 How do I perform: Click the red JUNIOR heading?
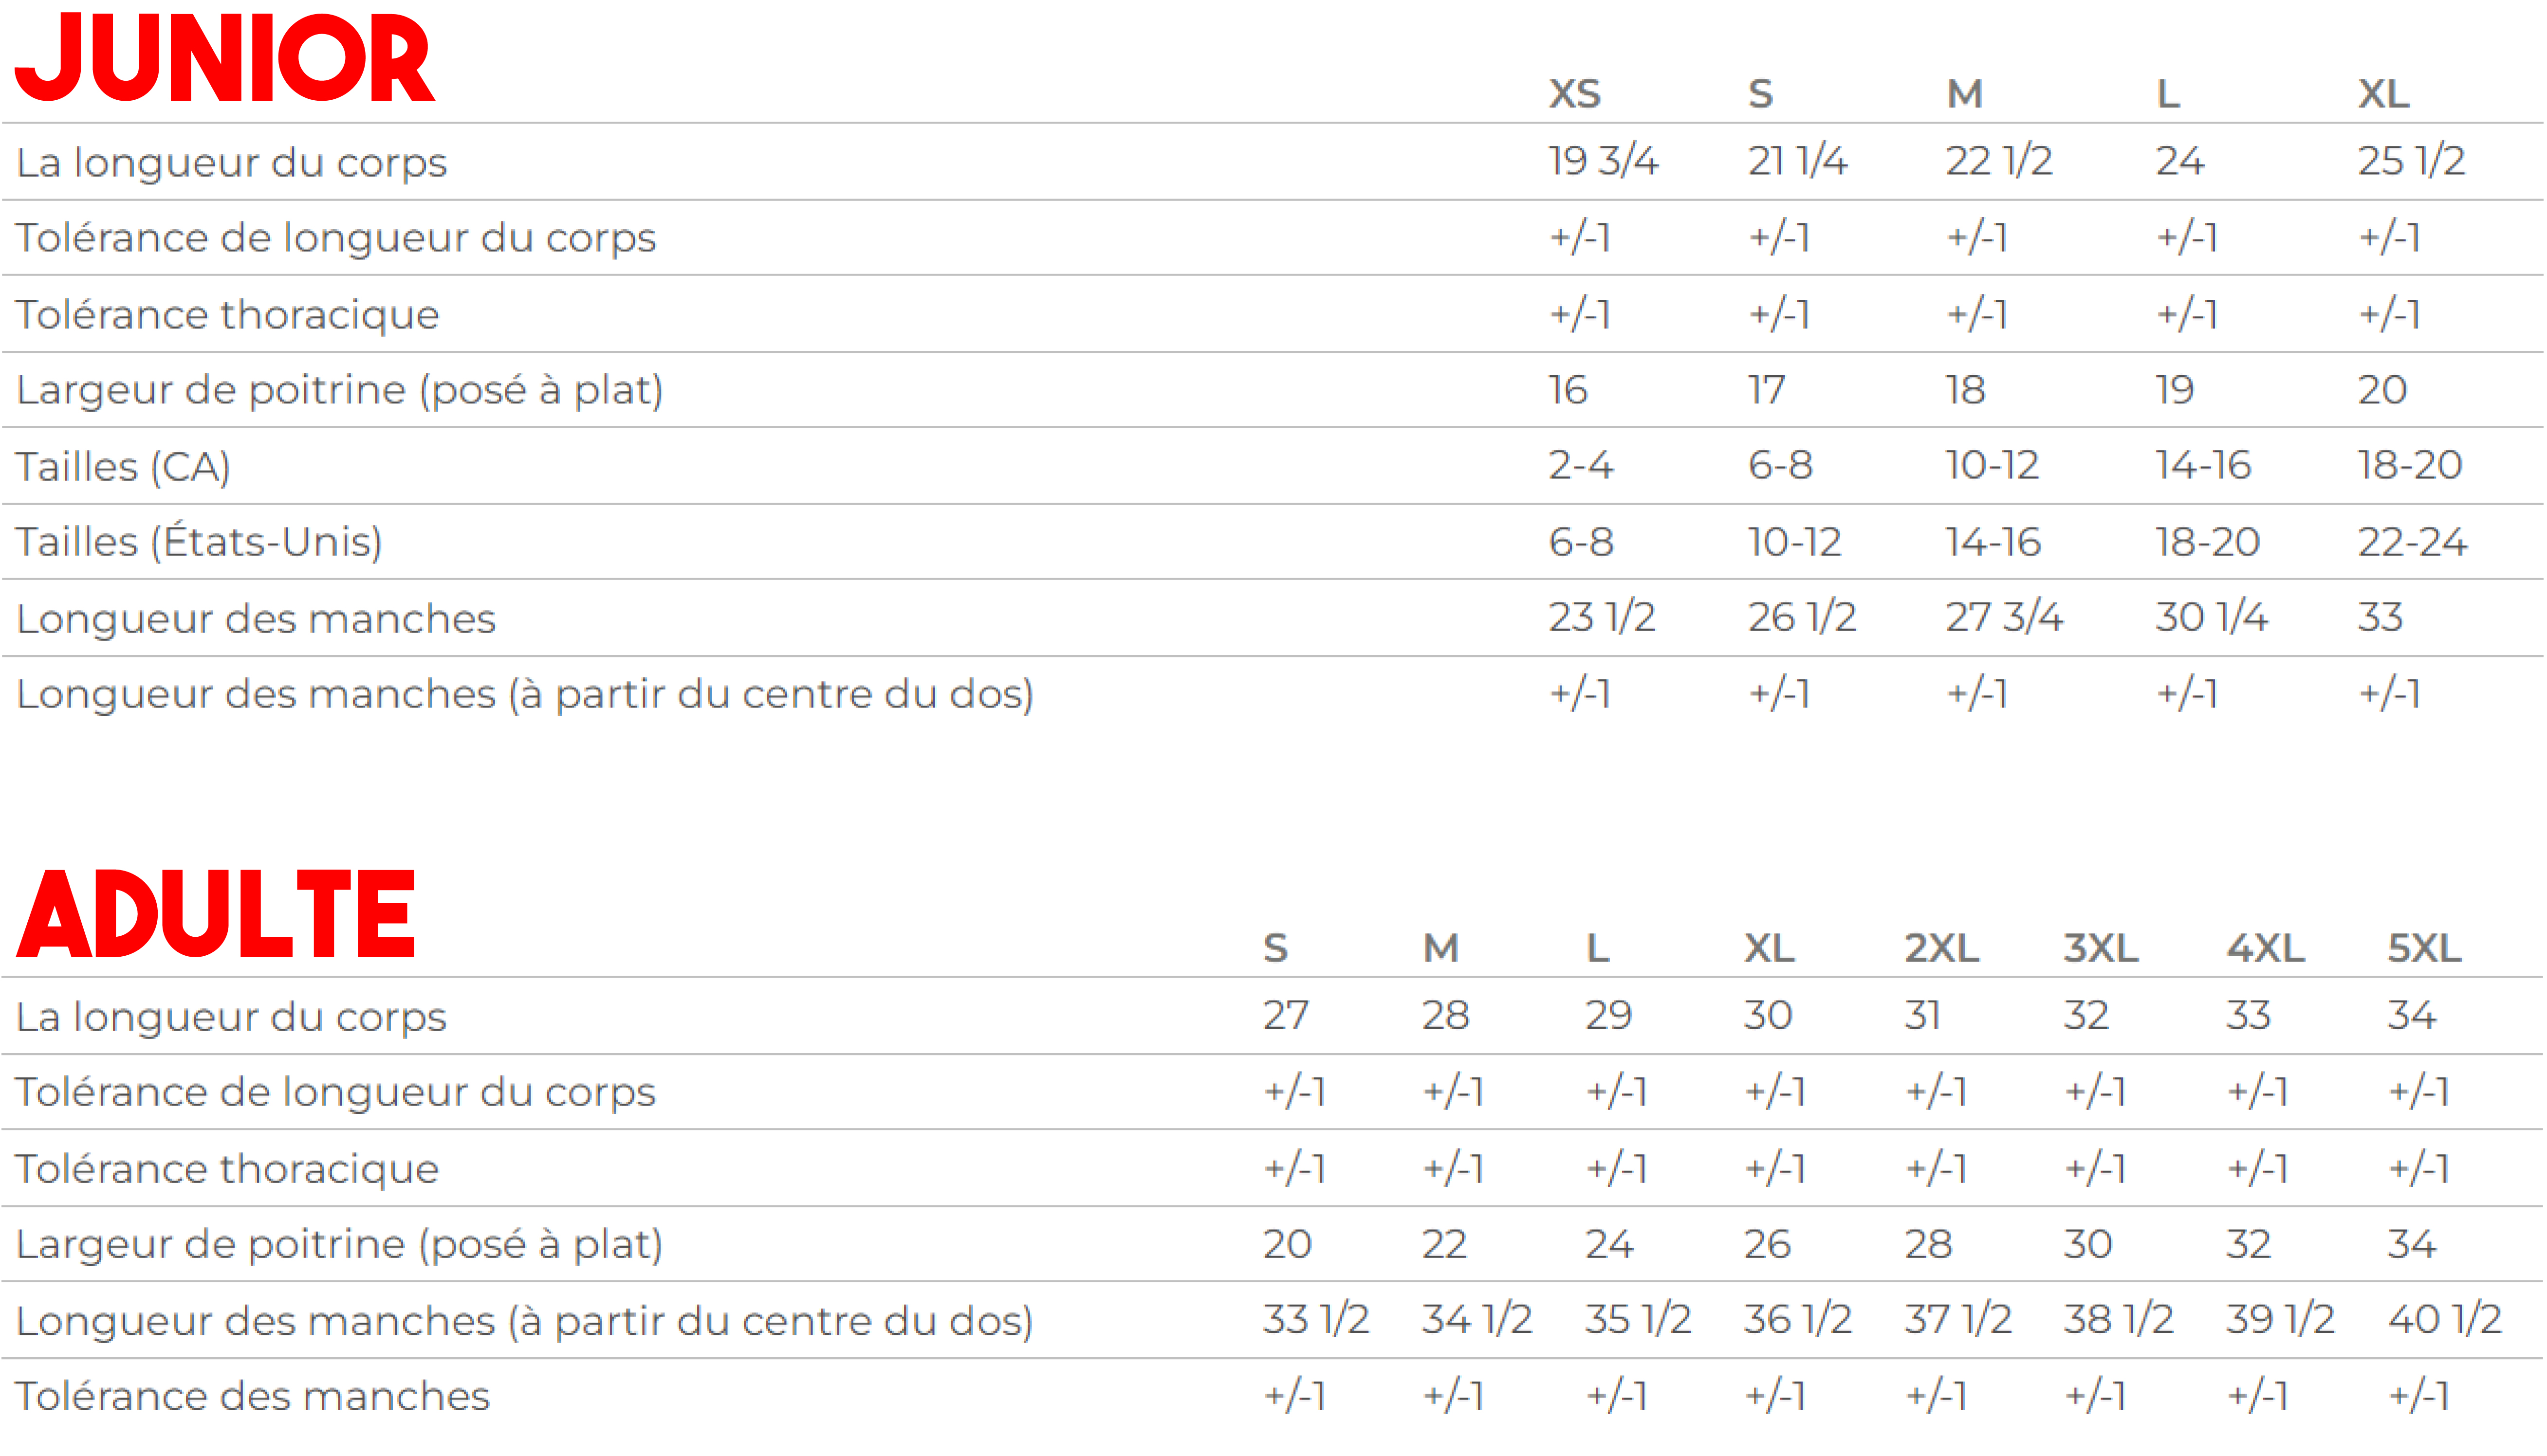click(225, 58)
